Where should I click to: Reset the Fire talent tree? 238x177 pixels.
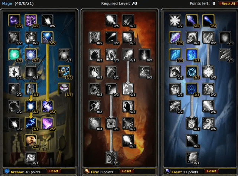pyautogui.click(x=127, y=171)
